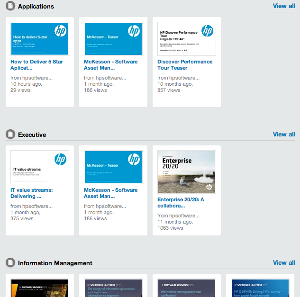Follow McKesson Software Asset link under Applications
Viewport: 300px width, 297px height.
[x=111, y=64]
